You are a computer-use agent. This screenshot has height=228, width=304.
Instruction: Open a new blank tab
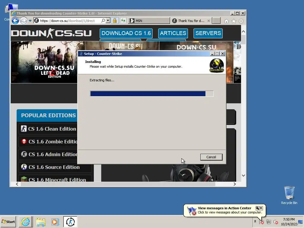tap(216, 20)
